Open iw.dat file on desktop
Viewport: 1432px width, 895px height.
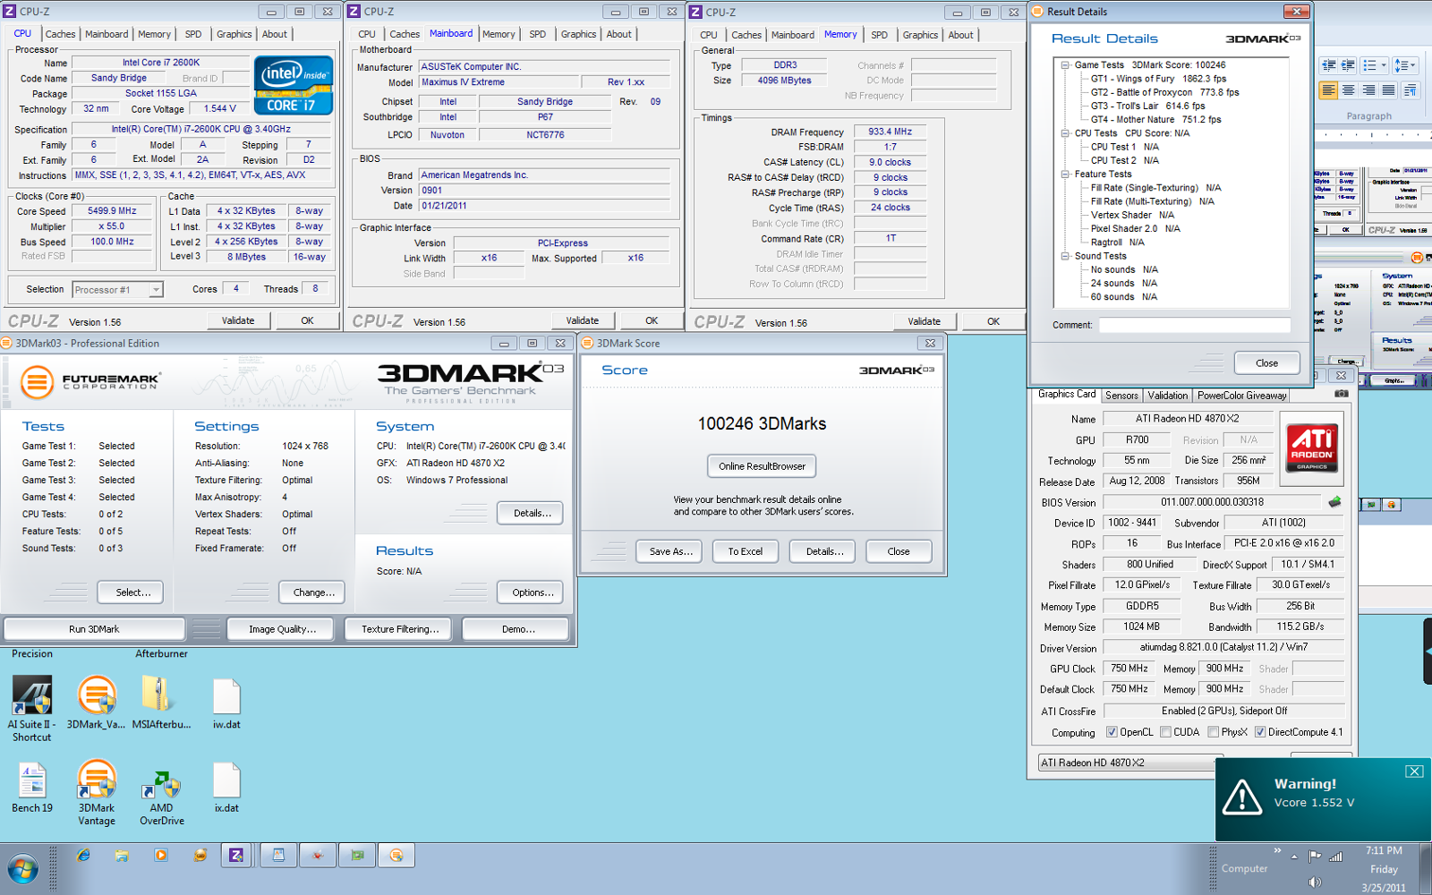226,703
